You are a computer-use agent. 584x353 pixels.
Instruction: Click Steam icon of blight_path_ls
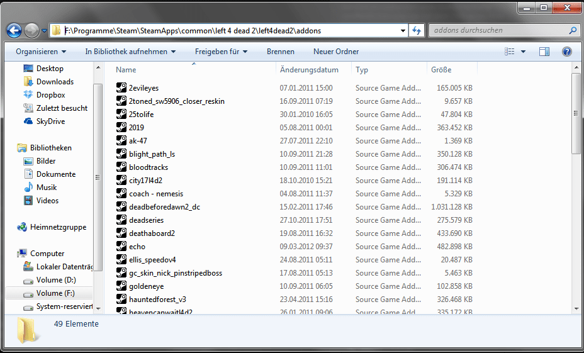(121, 154)
